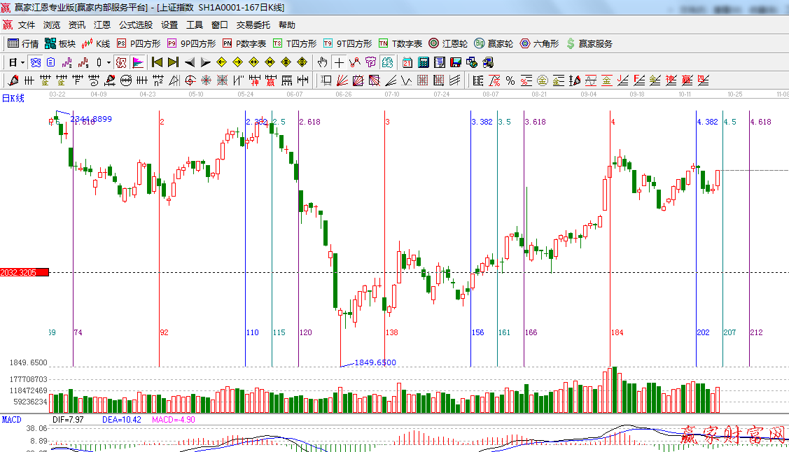Click the 行情 market quotes button

pyautogui.click(x=23, y=43)
